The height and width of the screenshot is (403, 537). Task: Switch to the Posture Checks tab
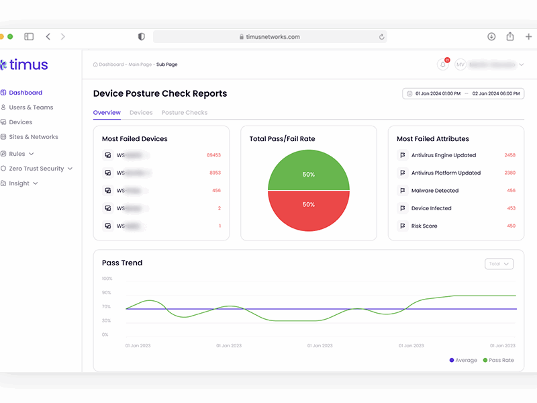click(184, 113)
